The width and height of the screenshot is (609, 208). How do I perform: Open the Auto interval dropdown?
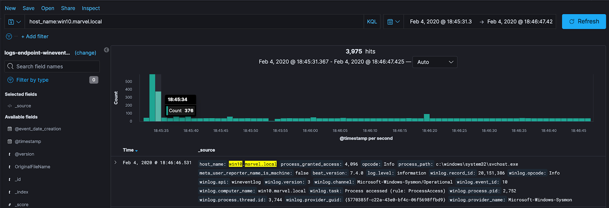pyautogui.click(x=435, y=62)
